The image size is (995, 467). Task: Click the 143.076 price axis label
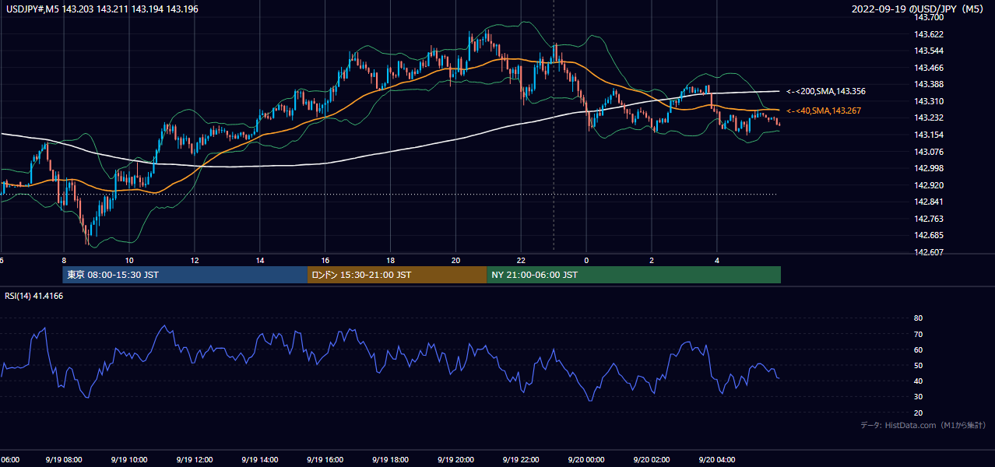point(930,152)
